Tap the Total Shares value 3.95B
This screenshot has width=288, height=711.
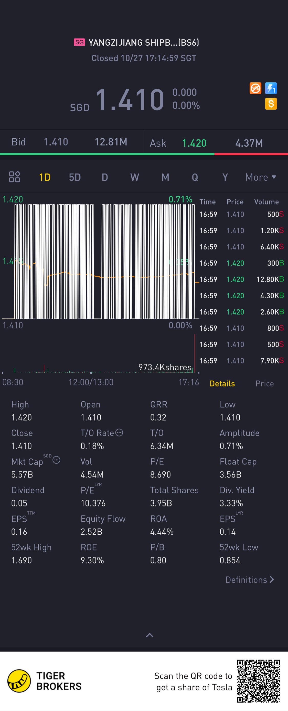click(x=161, y=503)
